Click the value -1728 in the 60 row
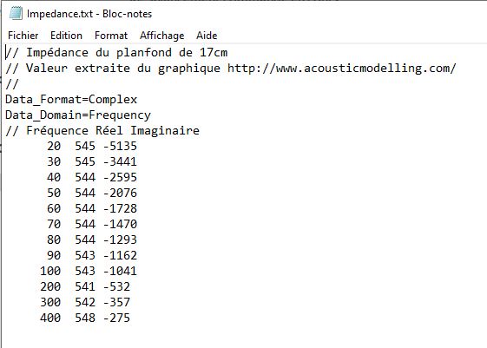487x348 pixels. (x=120, y=208)
